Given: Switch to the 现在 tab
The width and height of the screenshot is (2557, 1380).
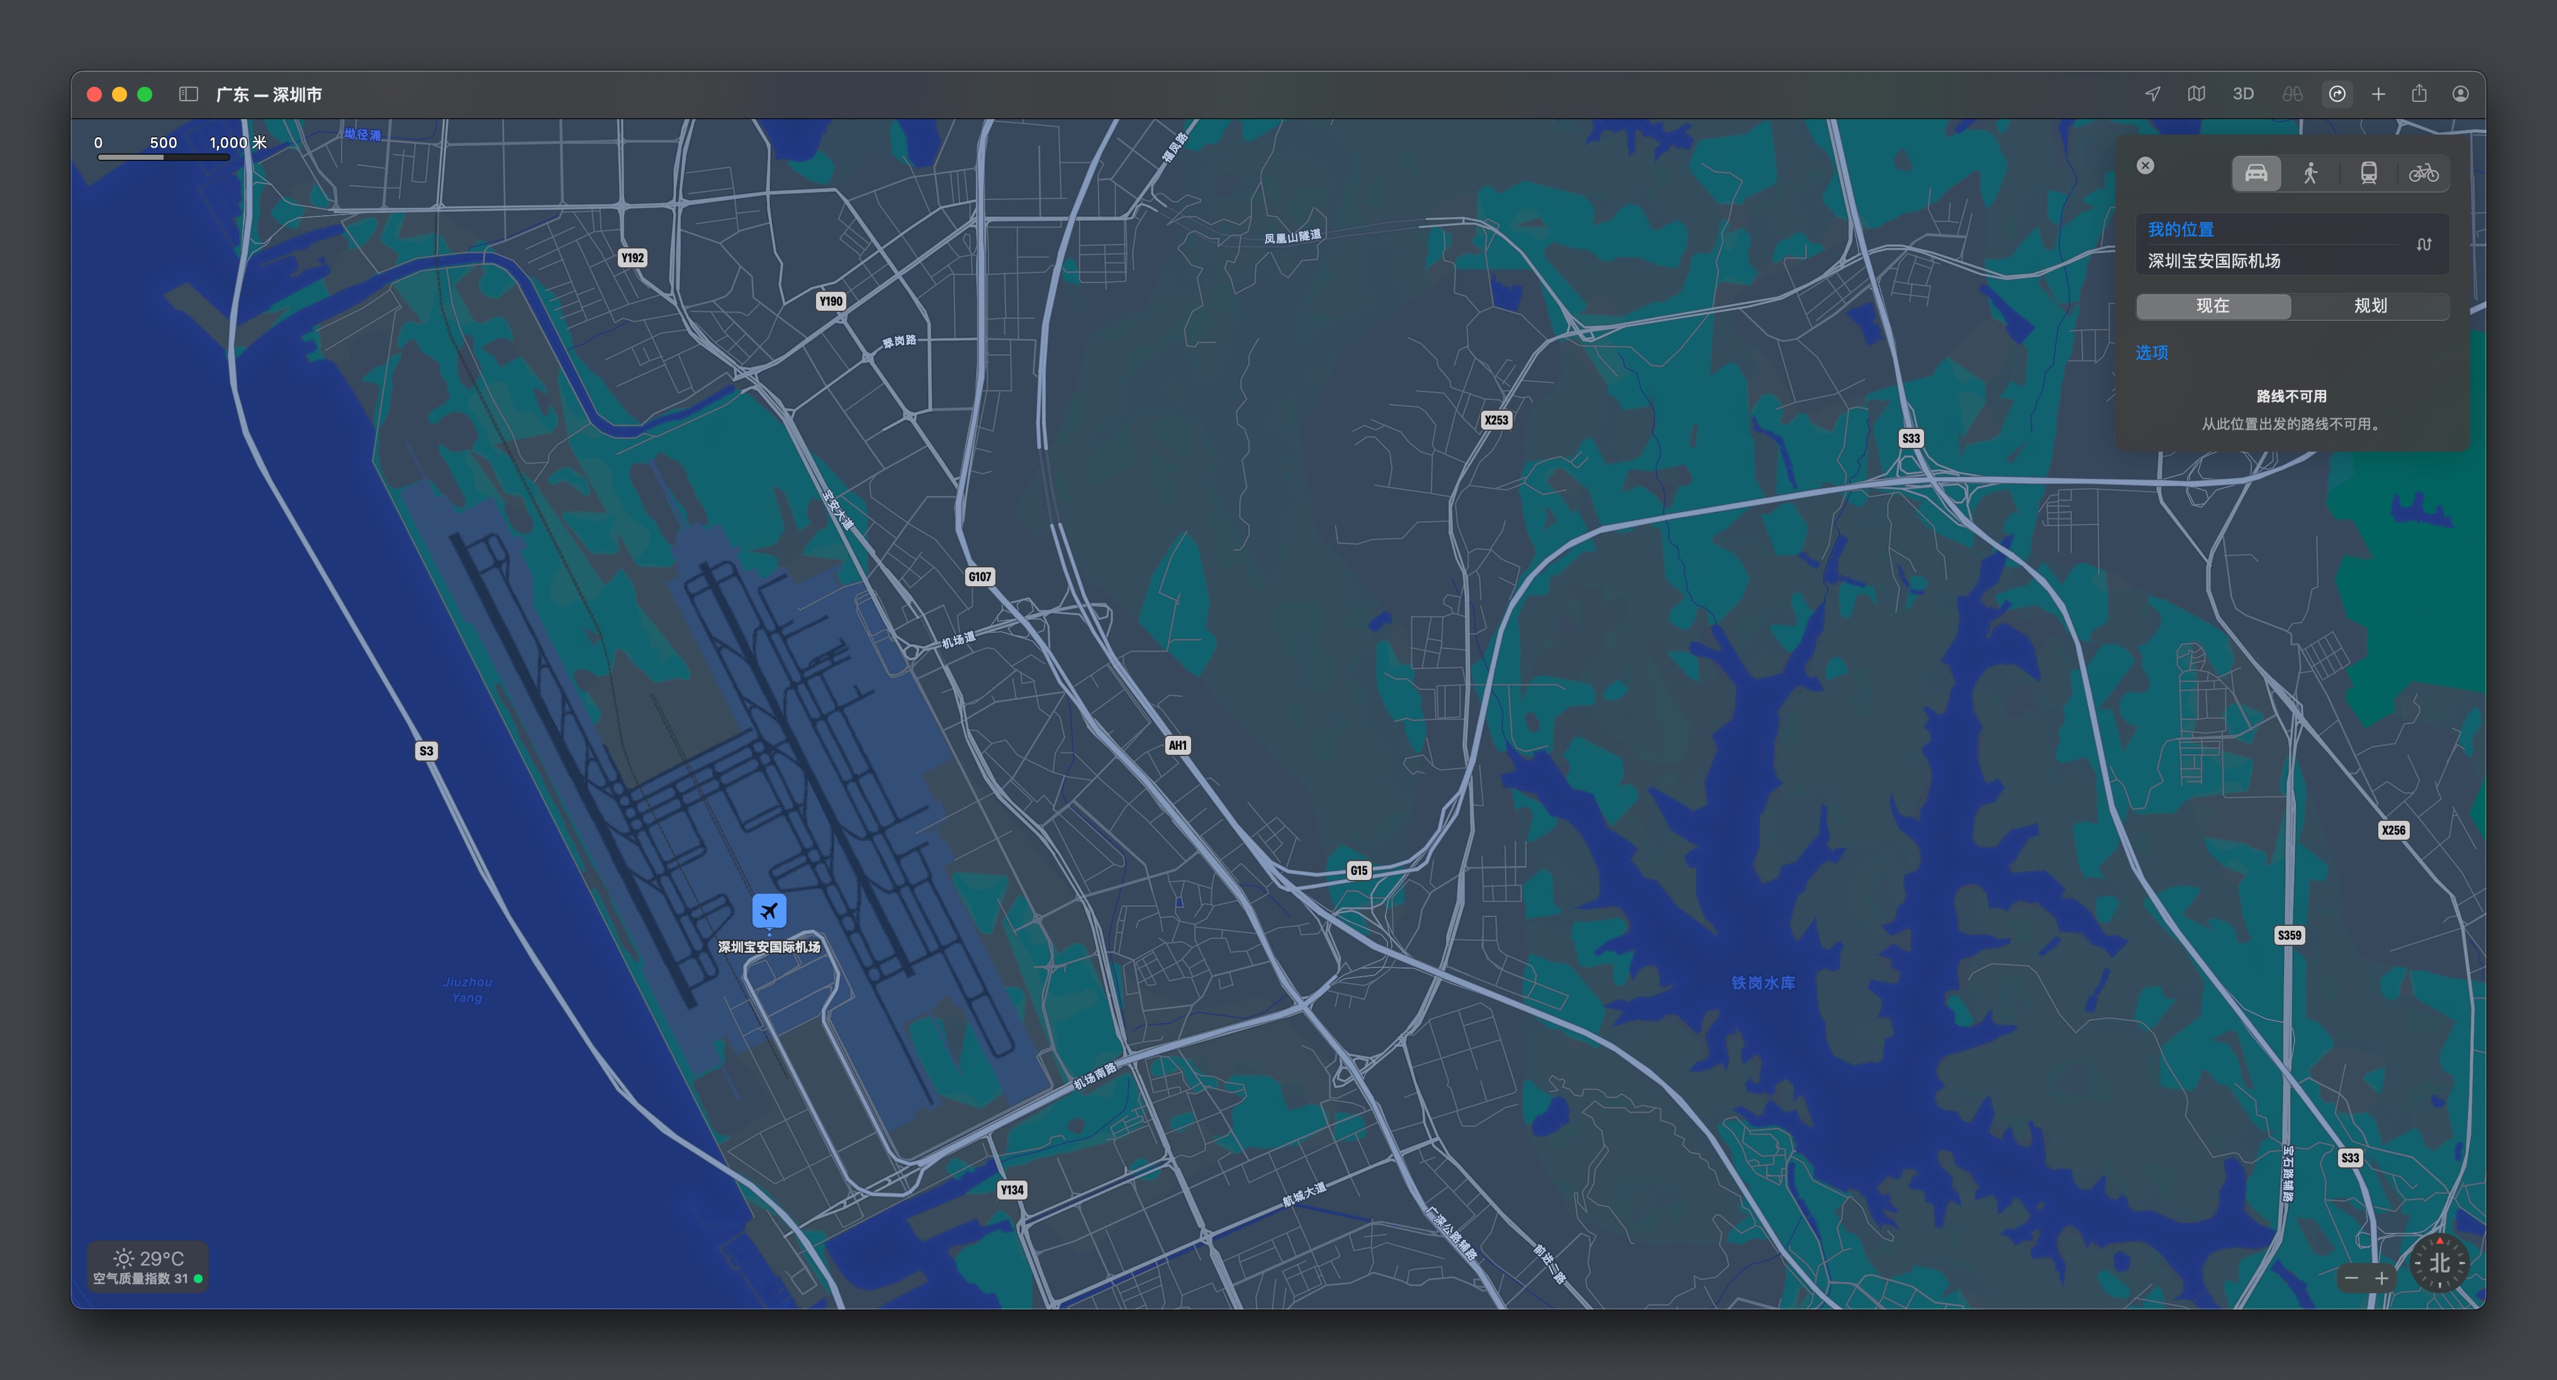Looking at the screenshot, I should 2213,306.
